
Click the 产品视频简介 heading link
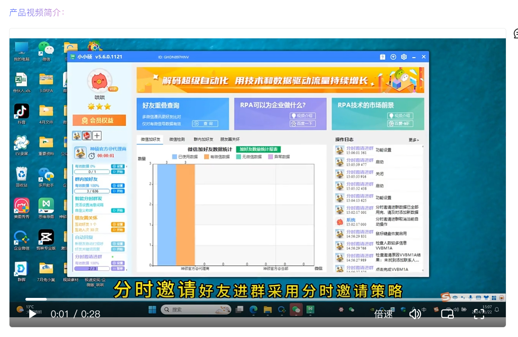click(x=37, y=13)
